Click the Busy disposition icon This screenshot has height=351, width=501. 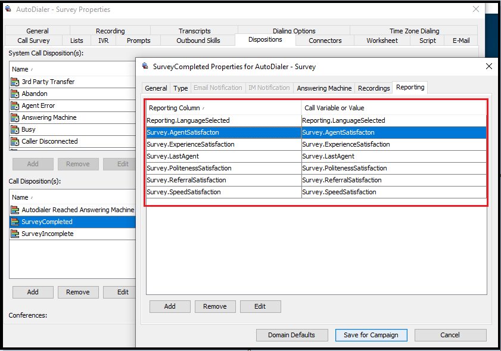click(15, 129)
